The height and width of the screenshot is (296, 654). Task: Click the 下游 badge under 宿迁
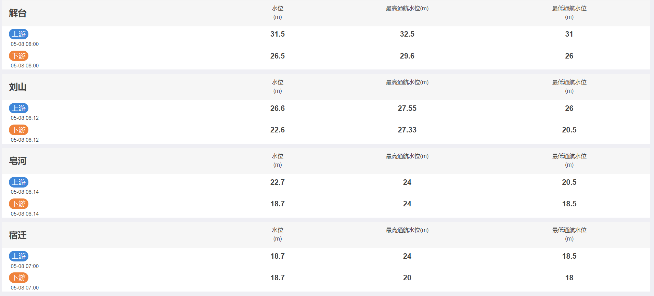[19, 278]
